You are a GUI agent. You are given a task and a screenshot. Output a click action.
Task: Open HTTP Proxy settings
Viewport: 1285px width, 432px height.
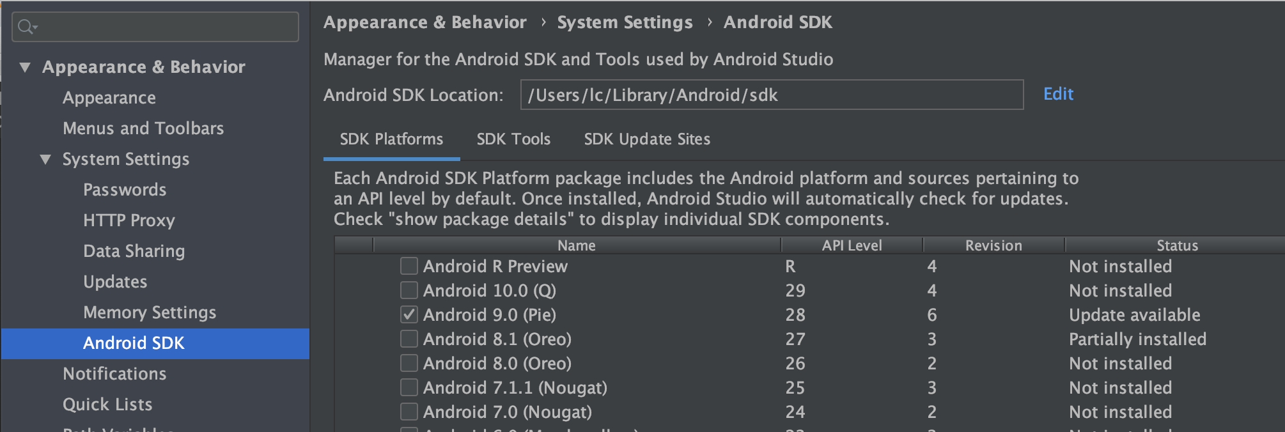point(129,220)
